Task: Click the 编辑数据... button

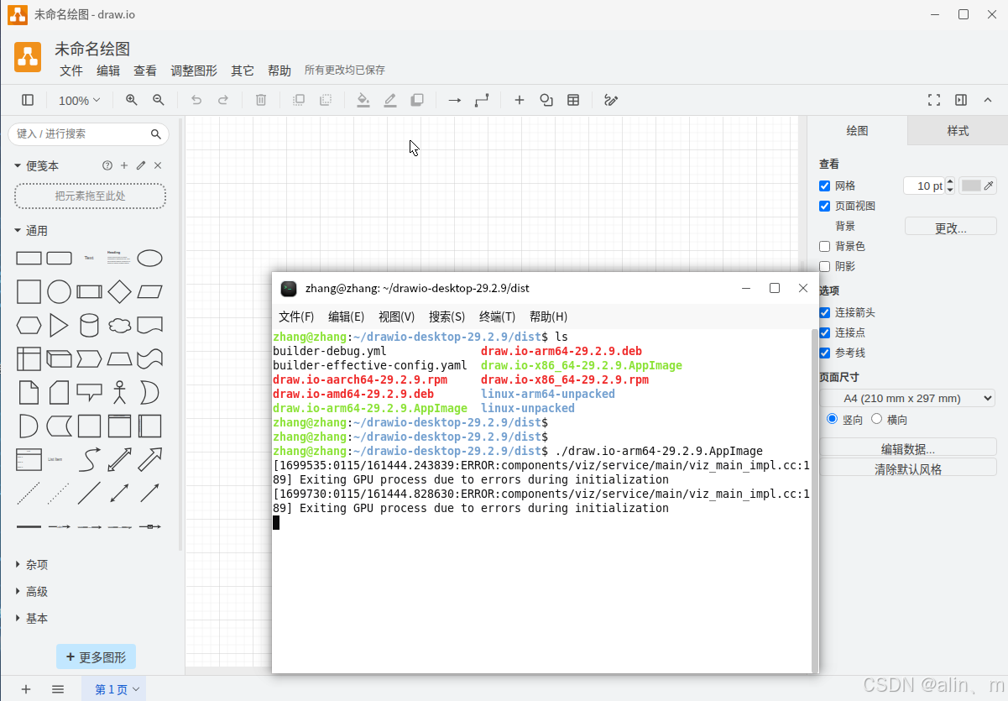Action: coord(907,448)
